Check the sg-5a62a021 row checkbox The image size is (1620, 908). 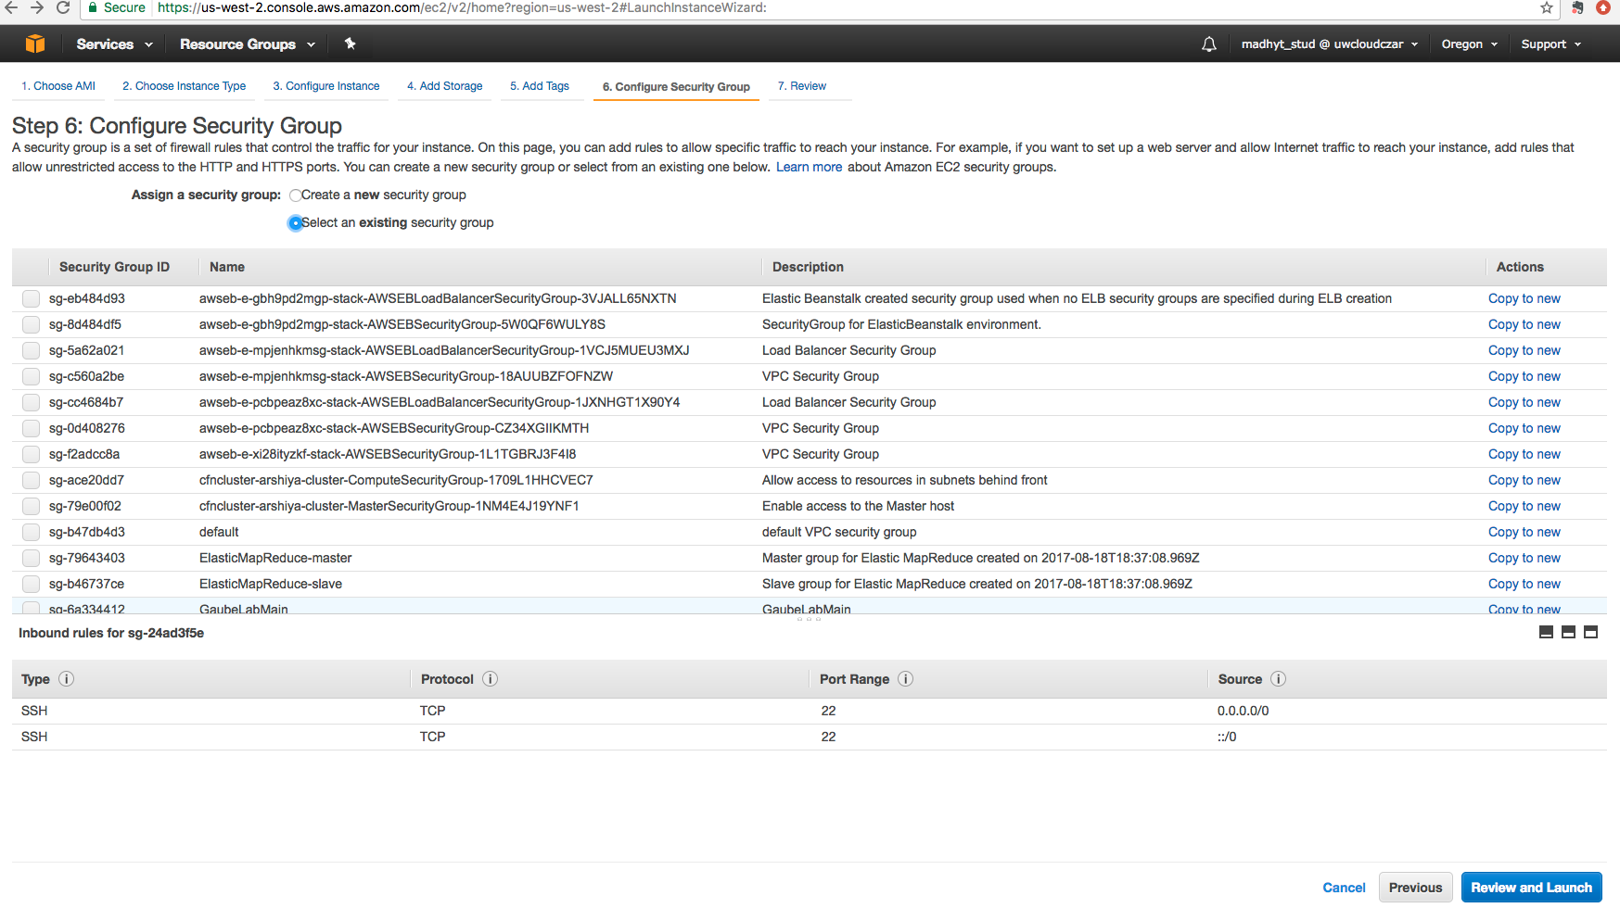(31, 351)
